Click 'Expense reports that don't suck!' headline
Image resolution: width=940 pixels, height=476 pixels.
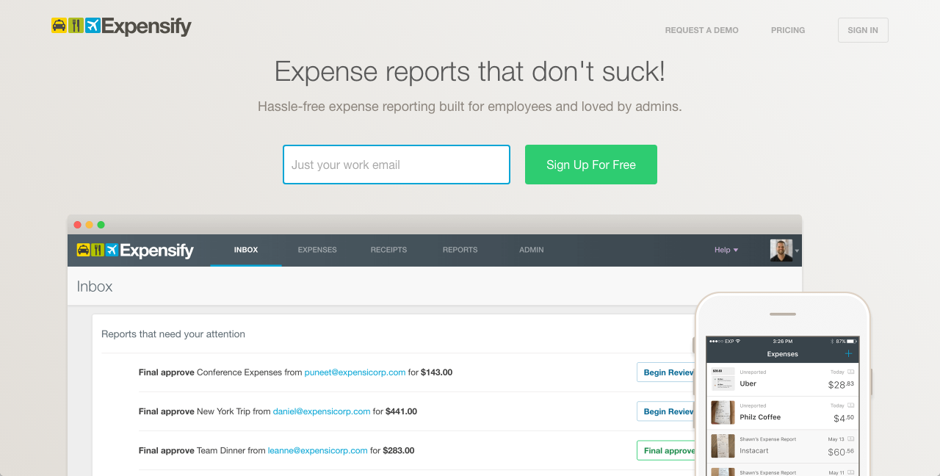(470, 71)
